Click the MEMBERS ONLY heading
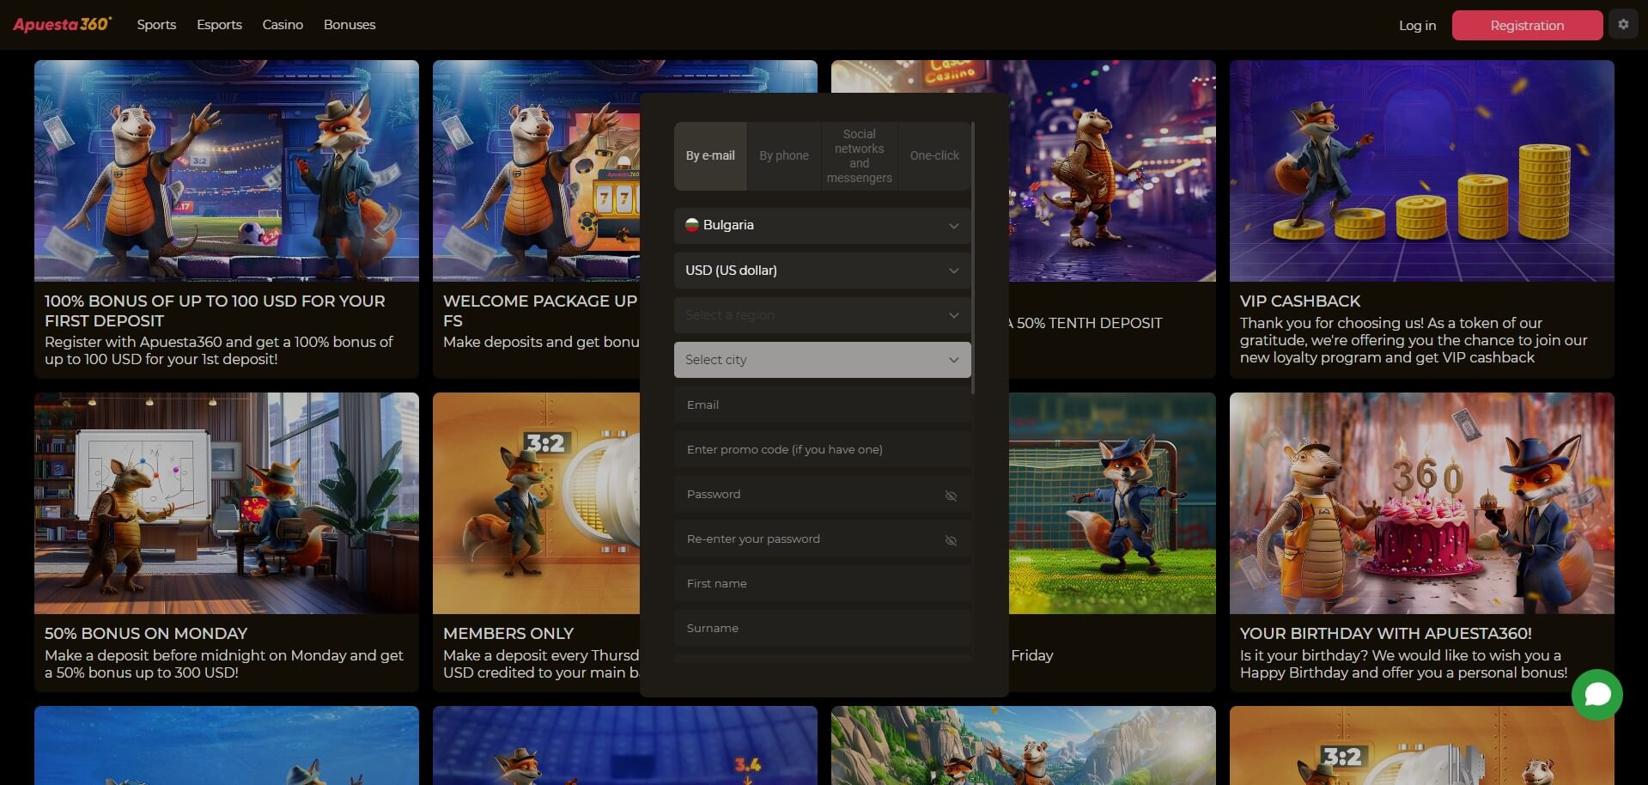This screenshot has width=1648, height=785. pyautogui.click(x=508, y=634)
